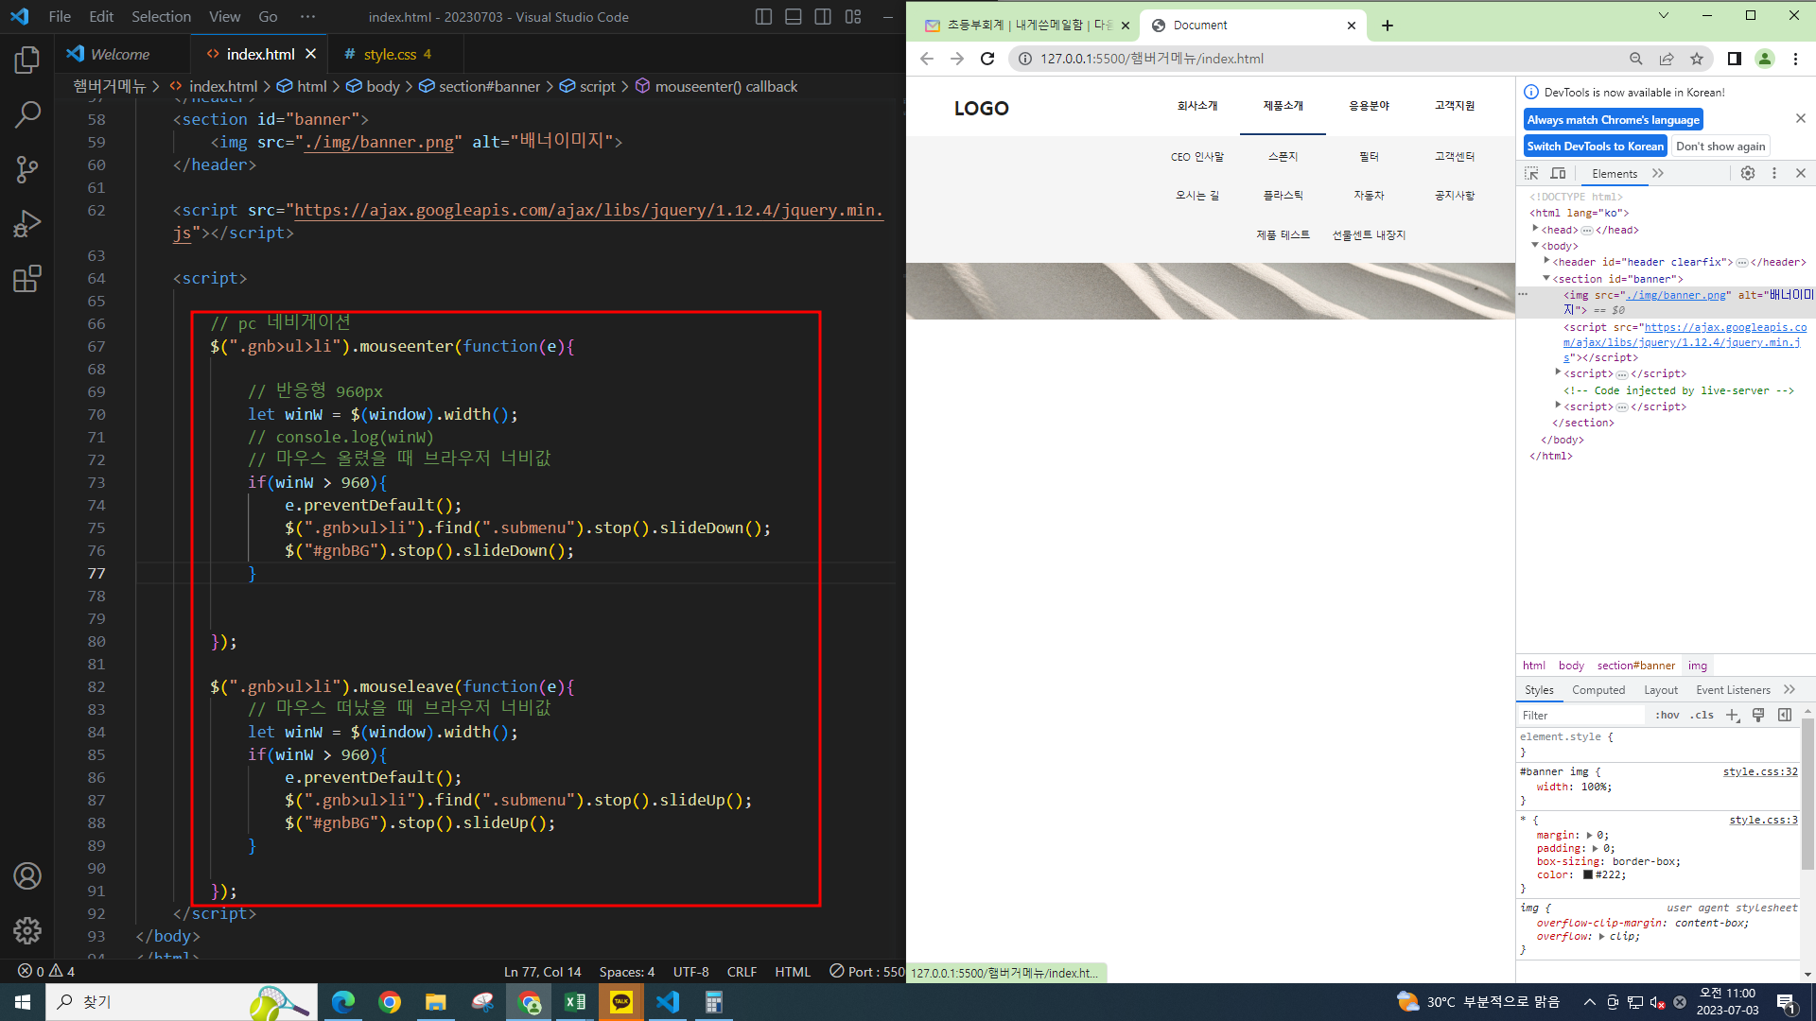Expand the header#header node in Elements
Screen dimensions: 1816x1021
point(1546,261)
